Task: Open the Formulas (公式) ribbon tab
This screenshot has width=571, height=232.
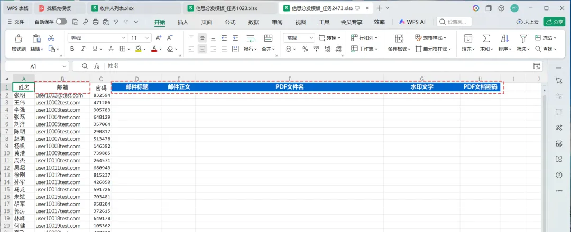Action: click(x=230, y=22)
